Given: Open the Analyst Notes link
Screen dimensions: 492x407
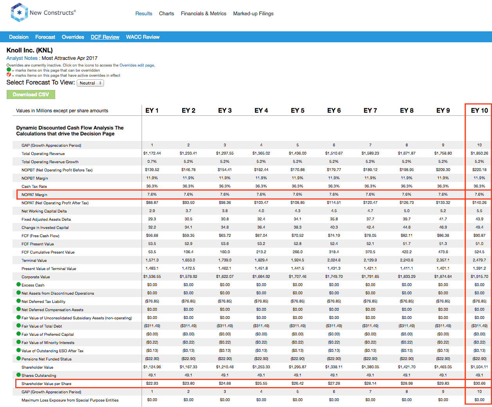Looking at the screenshot, I should [22, 58].
